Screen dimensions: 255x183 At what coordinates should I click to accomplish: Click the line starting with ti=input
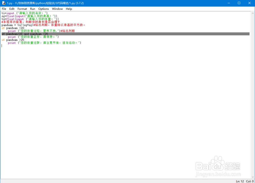pos(24,13)
